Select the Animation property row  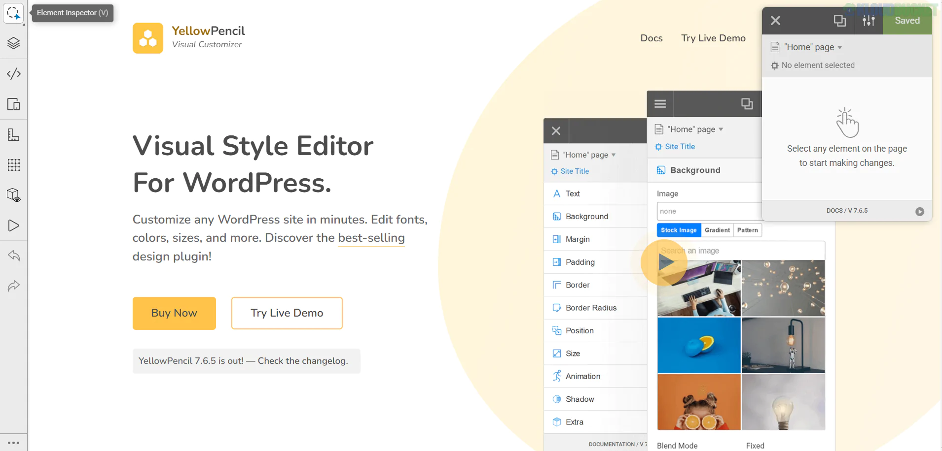[x=595, y=376]
